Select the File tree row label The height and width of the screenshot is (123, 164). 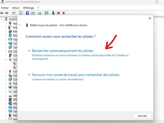15,87
